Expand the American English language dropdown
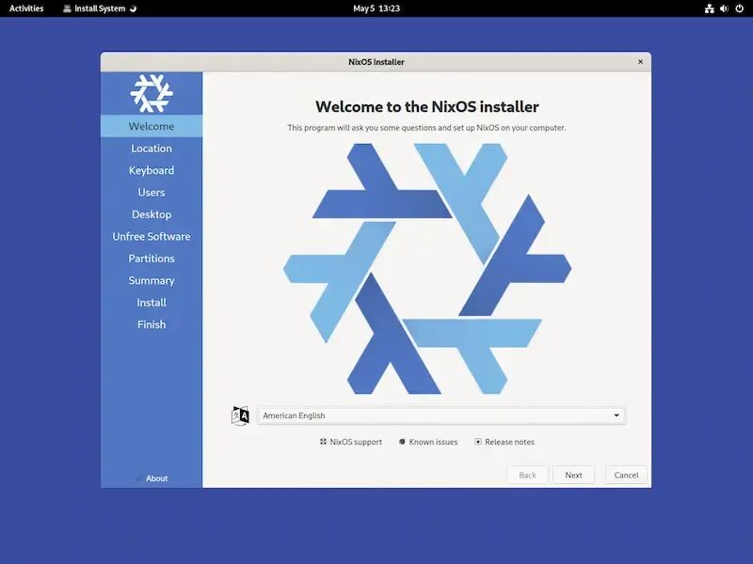This screenshot has width=753, height=564. (x=441, y=415)
